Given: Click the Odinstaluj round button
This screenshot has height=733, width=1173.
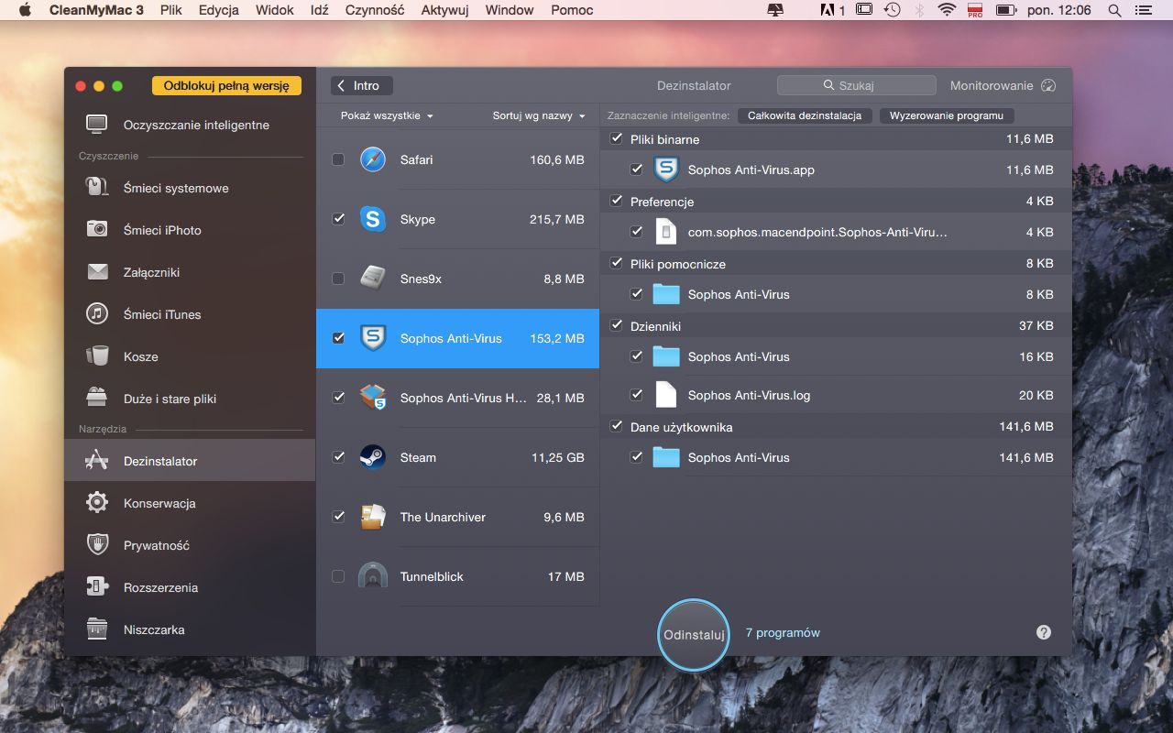Looking at the screenshot, I should tap(694, 634).
